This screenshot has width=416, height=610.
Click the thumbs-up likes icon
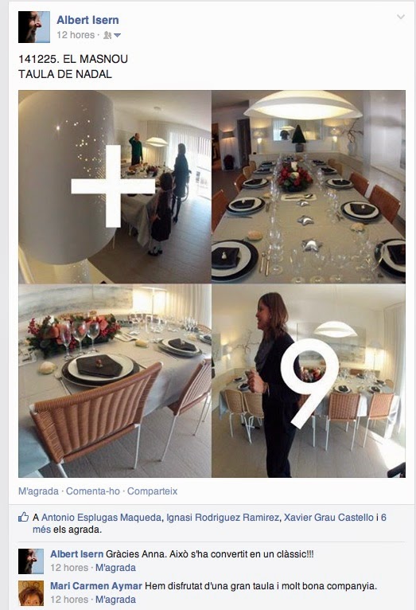point(24,517)
